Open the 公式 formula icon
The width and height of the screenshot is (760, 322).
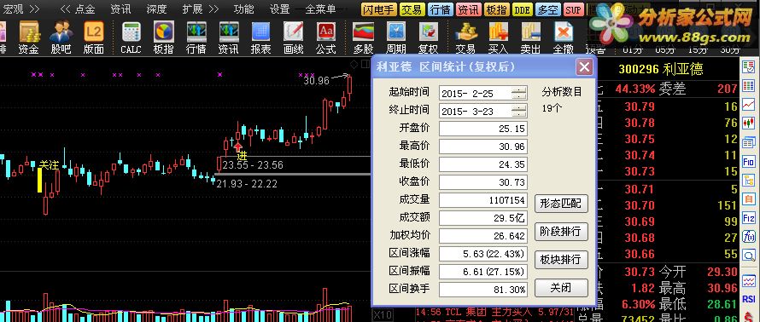(x=325, y=37)
